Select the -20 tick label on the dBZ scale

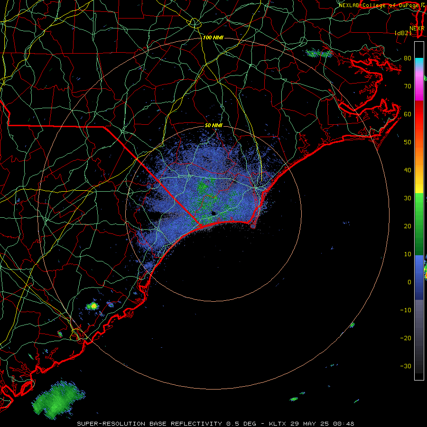[x=406, y=338]
